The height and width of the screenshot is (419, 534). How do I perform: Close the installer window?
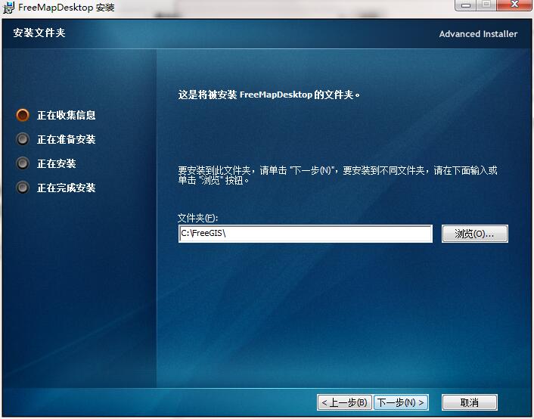click(x=514, y=5)
